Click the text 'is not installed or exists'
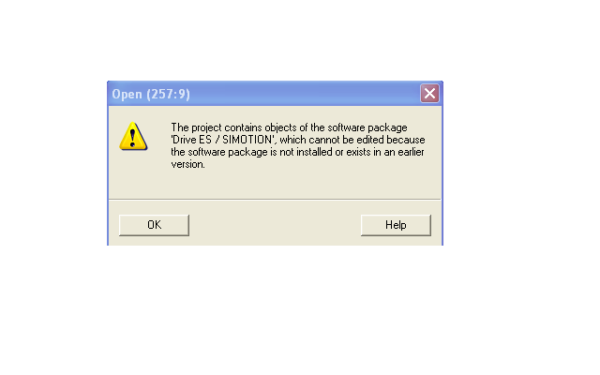Viewport: 600px width, 375px height. click(x=321, y=152)
